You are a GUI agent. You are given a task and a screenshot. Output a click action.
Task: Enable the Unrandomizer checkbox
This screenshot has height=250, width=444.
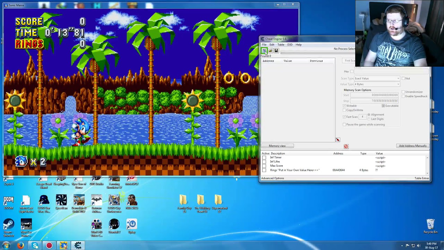[403, 92]
